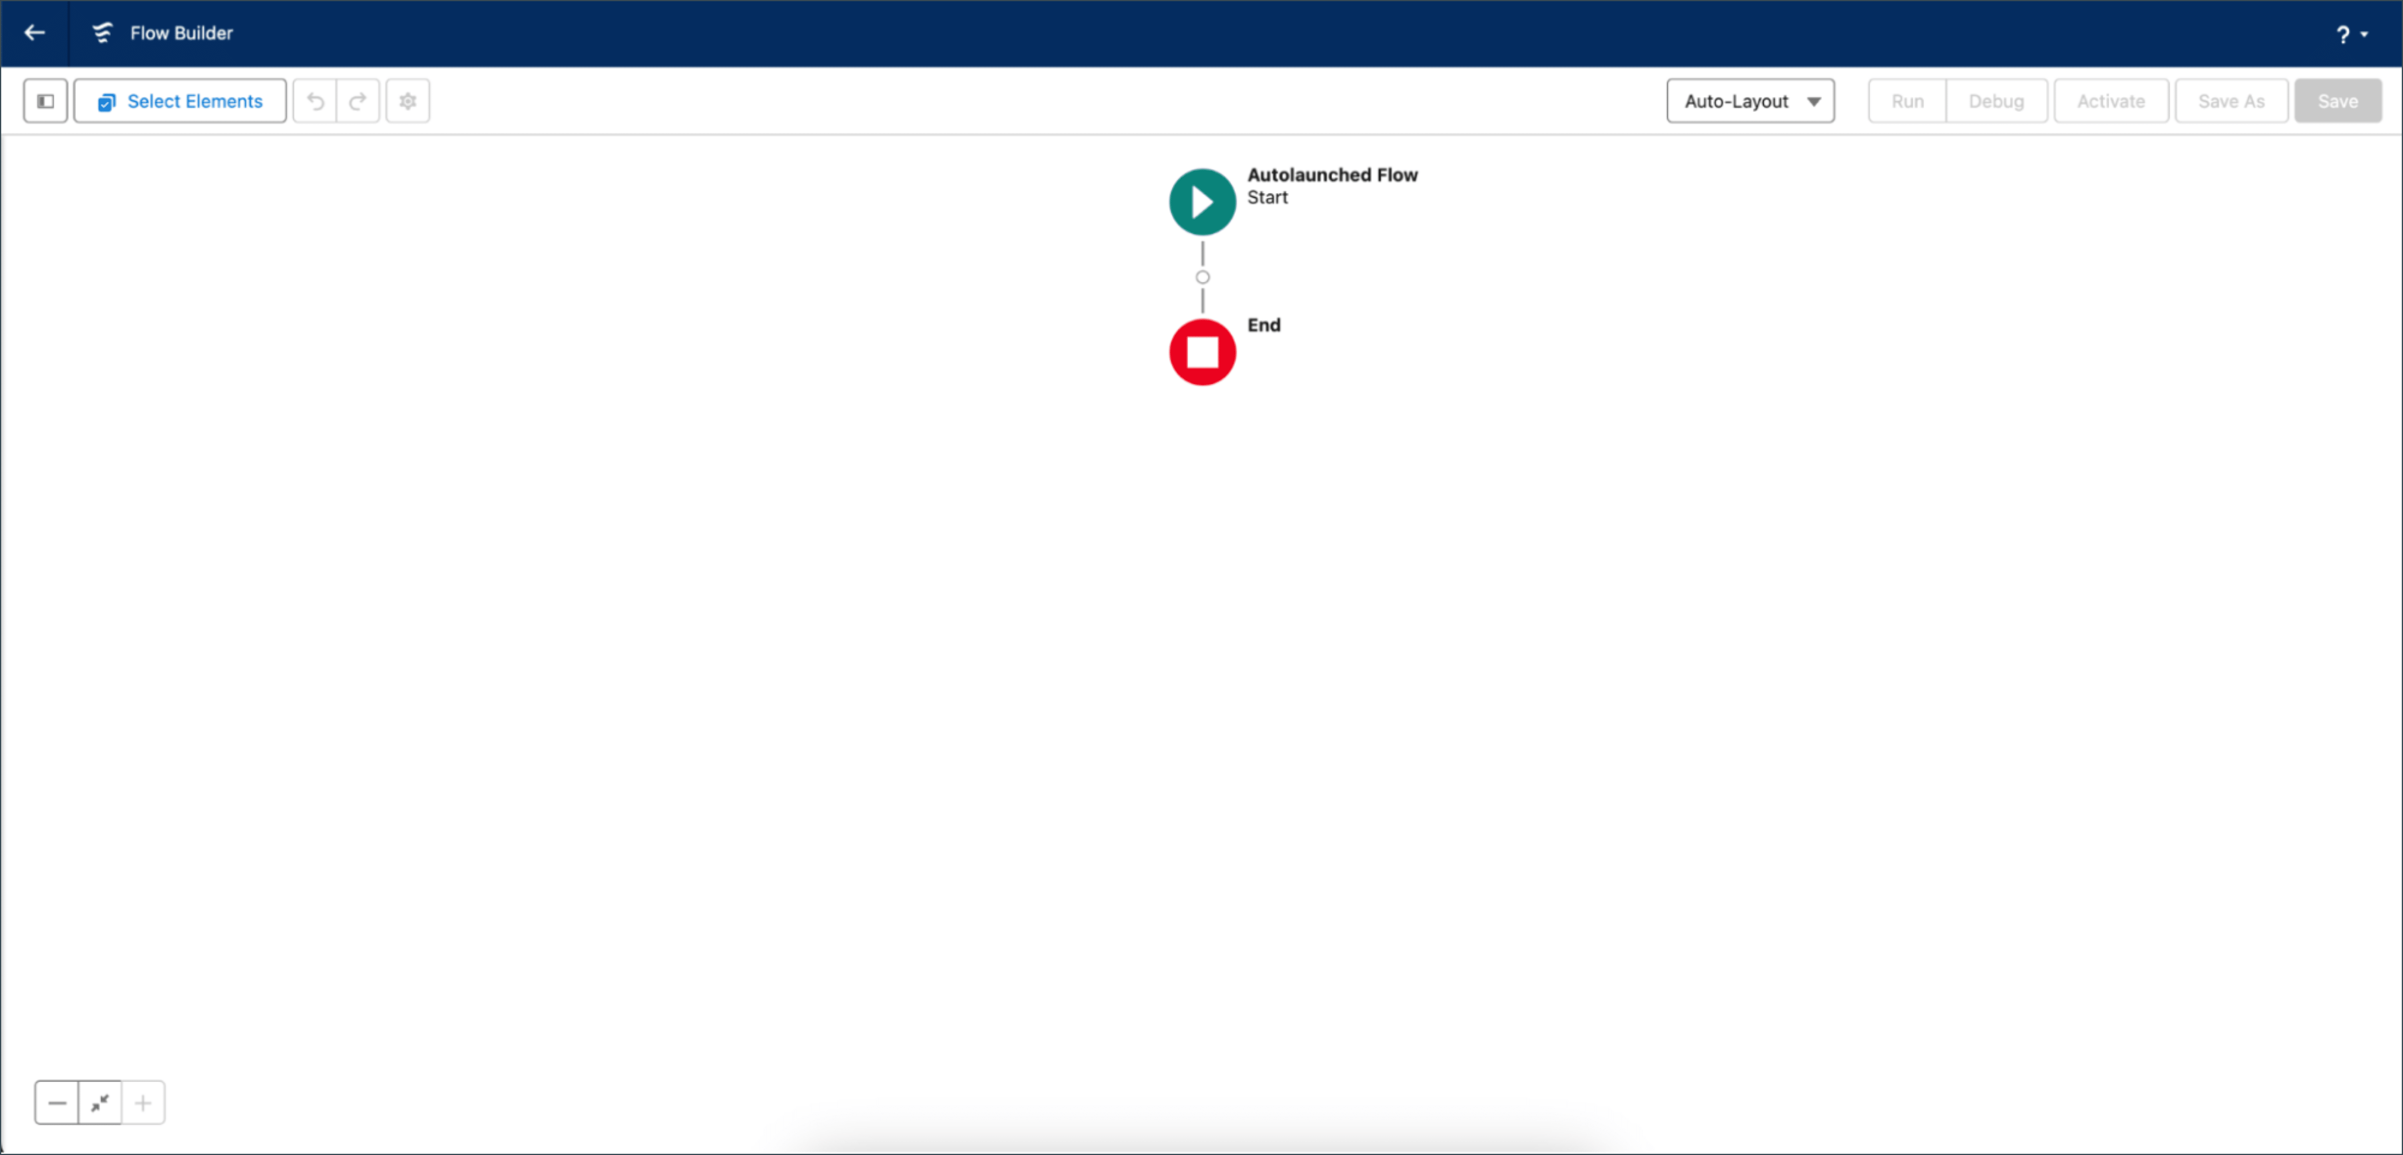
Task: Open flow settings gear icon
Action: point(408,101)
